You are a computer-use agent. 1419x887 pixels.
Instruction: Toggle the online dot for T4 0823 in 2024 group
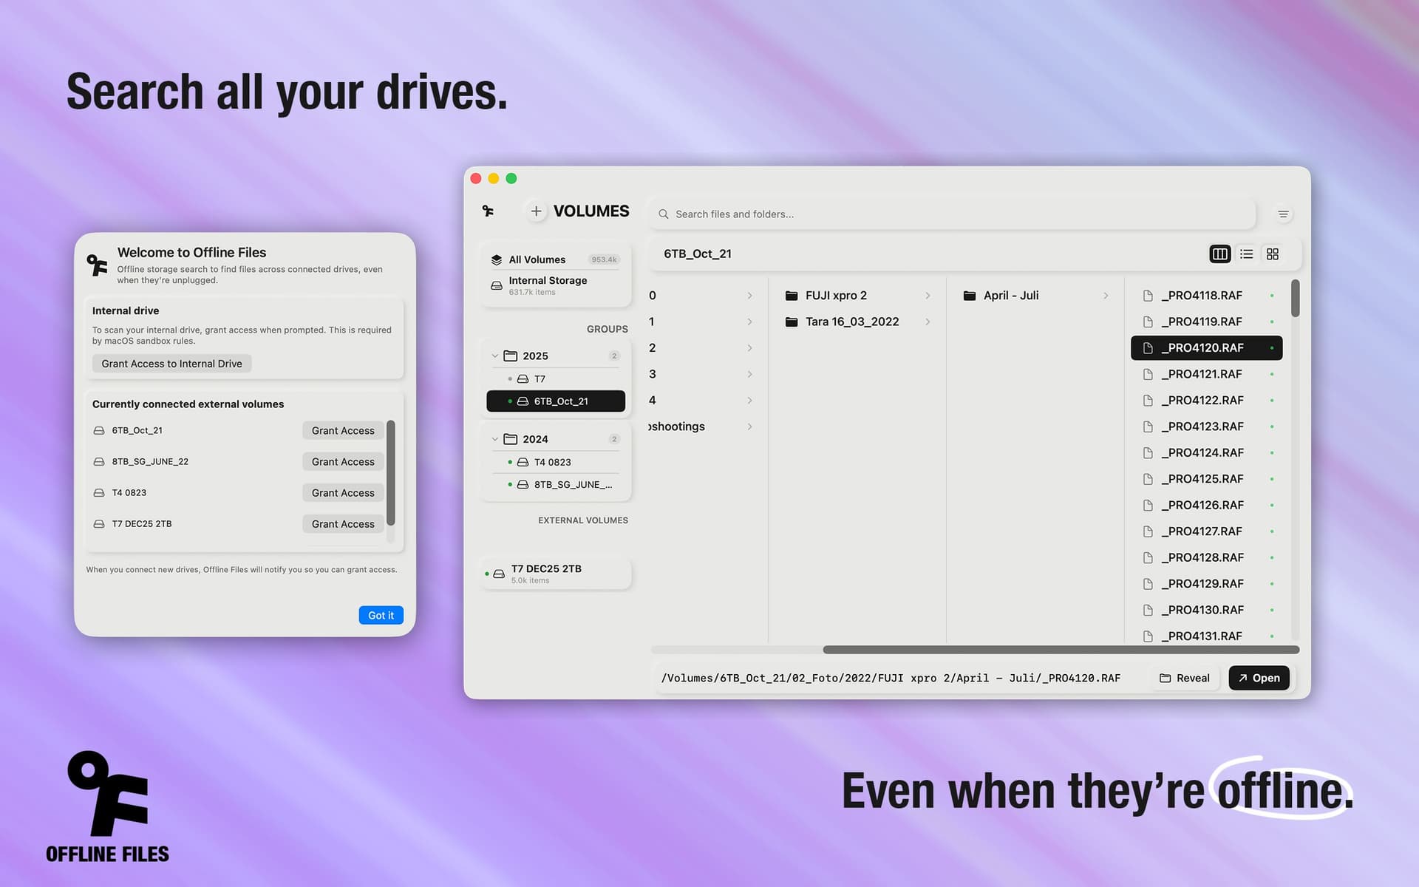509,461
